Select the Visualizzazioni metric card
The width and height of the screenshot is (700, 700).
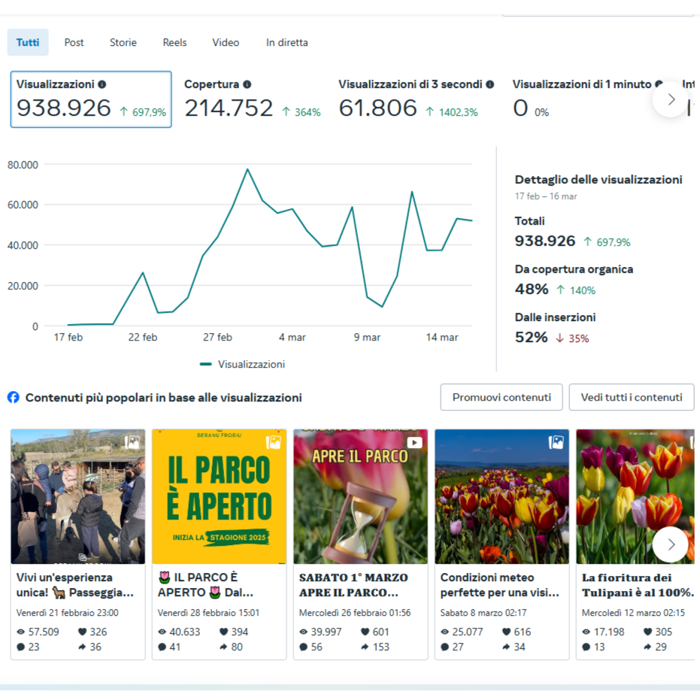point(91,99)
